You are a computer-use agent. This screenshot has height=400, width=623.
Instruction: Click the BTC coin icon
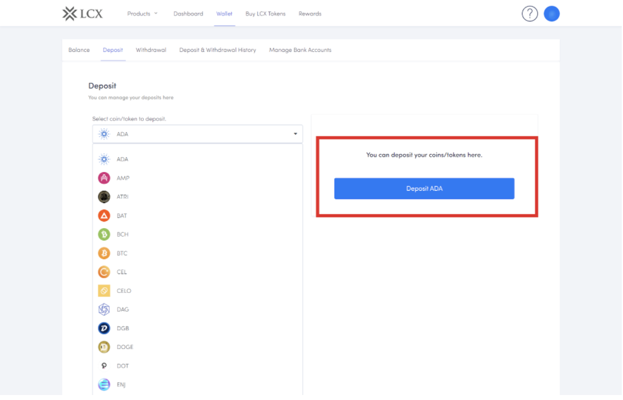click(x=104, y=253)
